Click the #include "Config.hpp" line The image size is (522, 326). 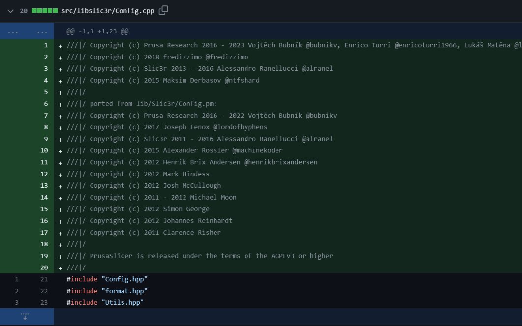click(107, 279)
